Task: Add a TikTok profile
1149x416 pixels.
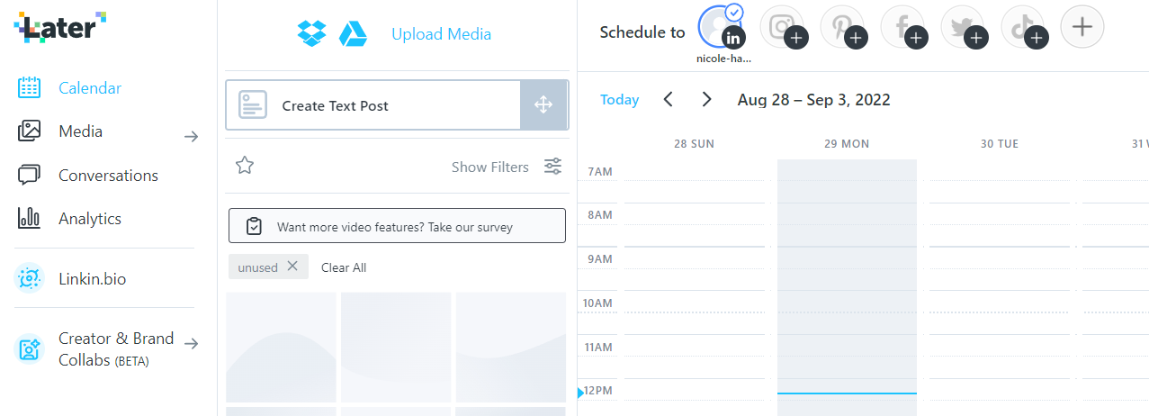Action: click(1023, 26)
